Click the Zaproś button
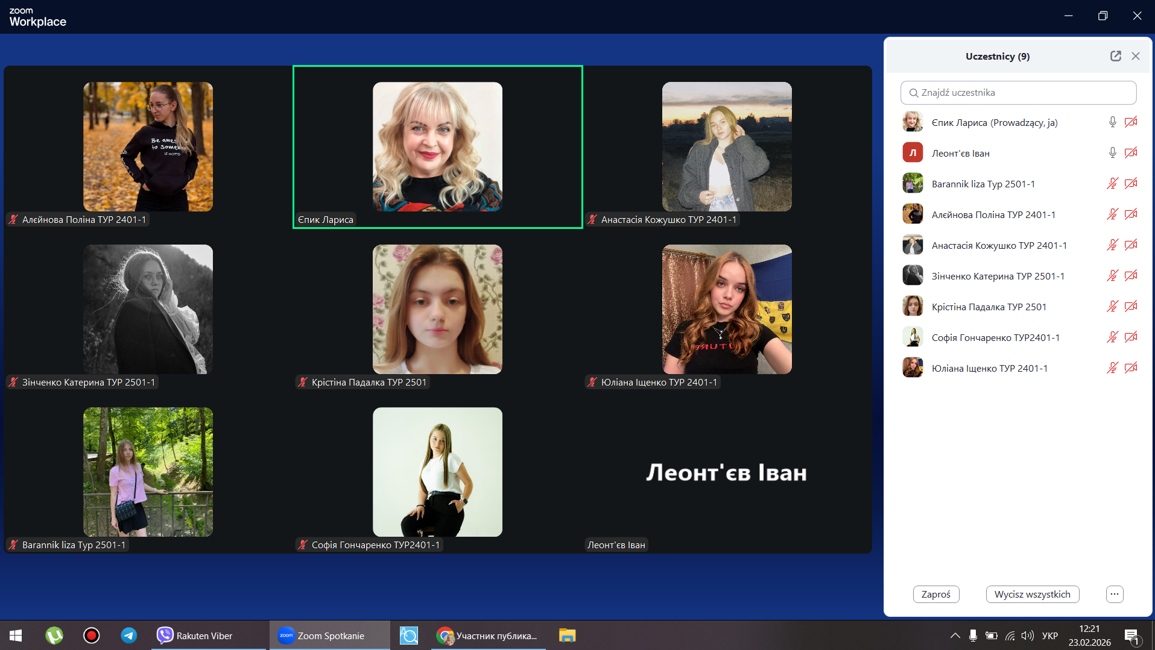Image resolution: width=1155 pixels, height=650 pixels. coord(935,594)
